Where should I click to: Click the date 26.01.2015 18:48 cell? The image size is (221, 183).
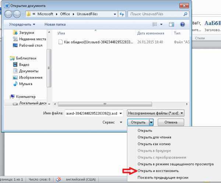(x=150, y=42)
